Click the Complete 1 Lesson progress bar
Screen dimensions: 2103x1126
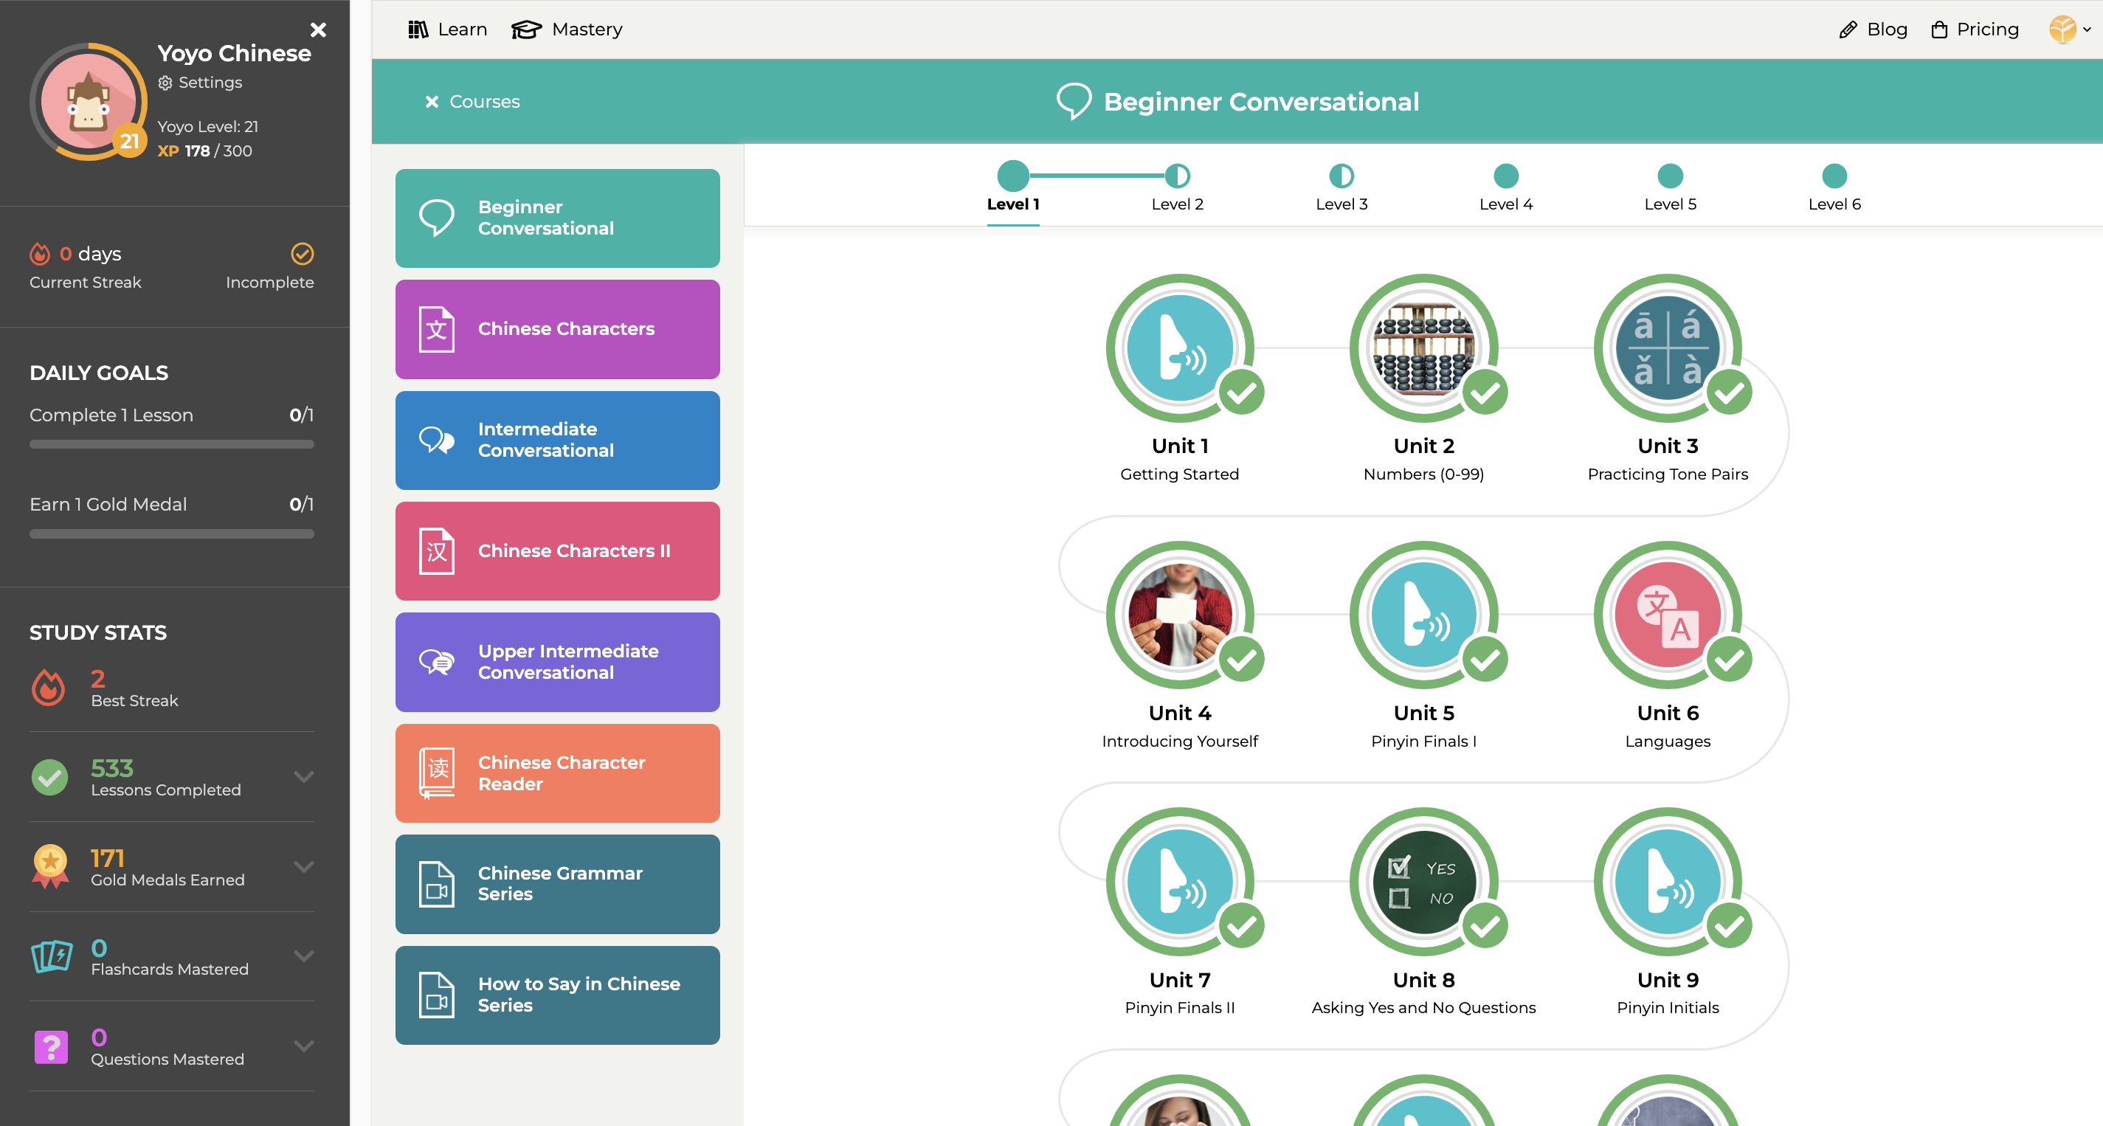pyautogui.click(x=171, y=444)
